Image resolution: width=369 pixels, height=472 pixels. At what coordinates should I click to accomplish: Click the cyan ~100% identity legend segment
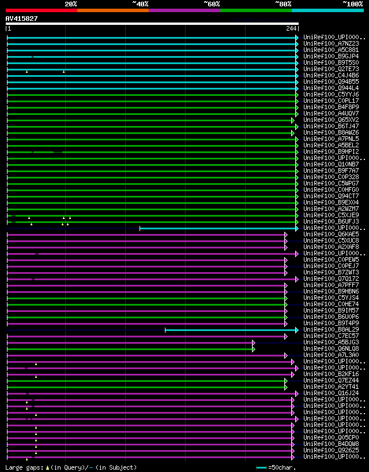(x=327, y=10)
